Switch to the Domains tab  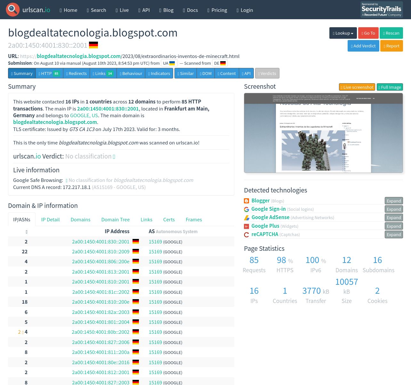(80, 219)
